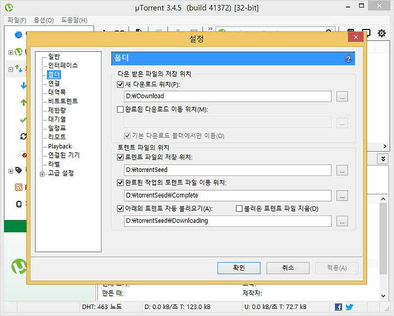Select 폴더 in the settings tree
This screenshot has height=316, width=394.
(x=54, y=74)
